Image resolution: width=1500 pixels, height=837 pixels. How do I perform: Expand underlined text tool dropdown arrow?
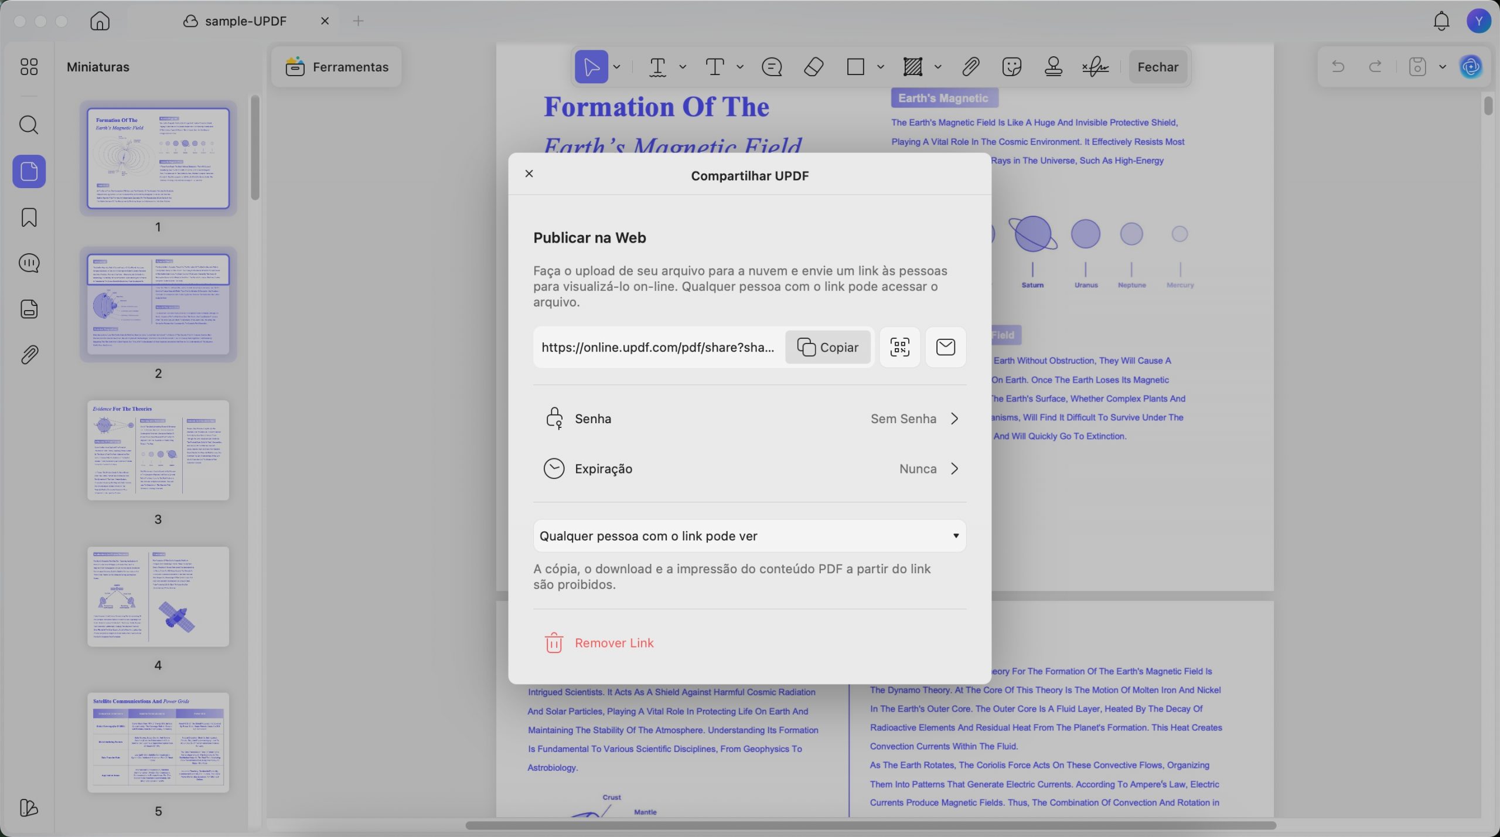(683, 67)
